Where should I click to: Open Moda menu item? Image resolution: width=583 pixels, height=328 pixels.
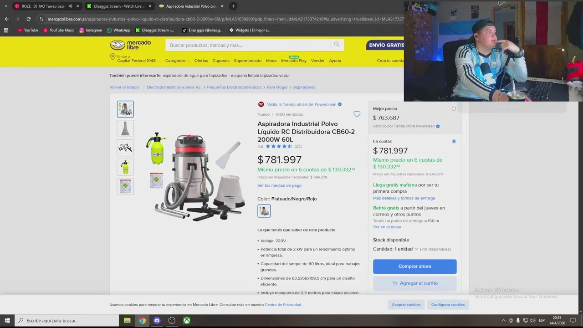click(271, 61)
